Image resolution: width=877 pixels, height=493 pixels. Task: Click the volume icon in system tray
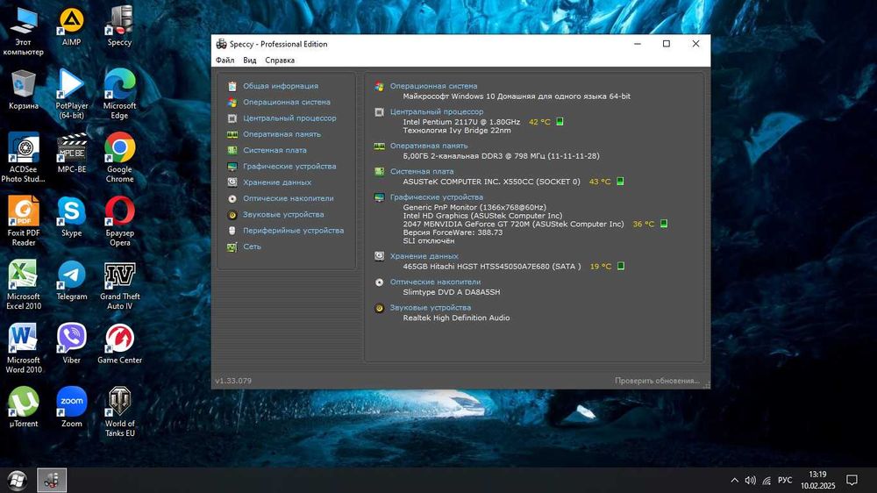click(x=750, y=480)
